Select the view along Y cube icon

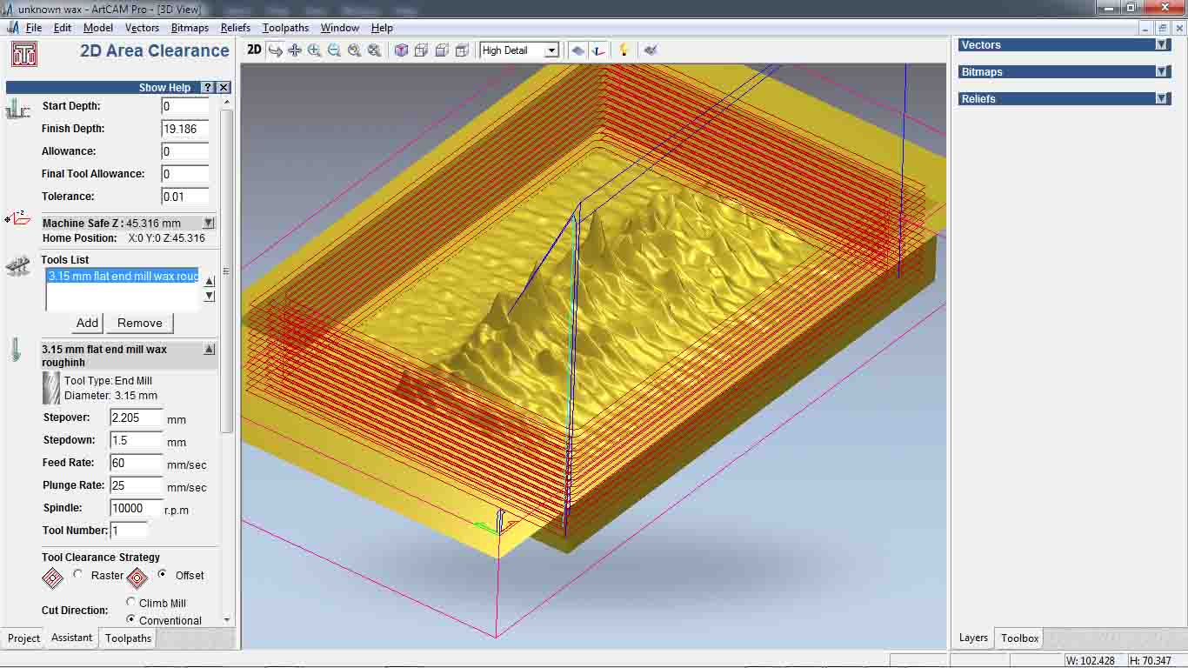pyautogui.click(x=442, y=50)
